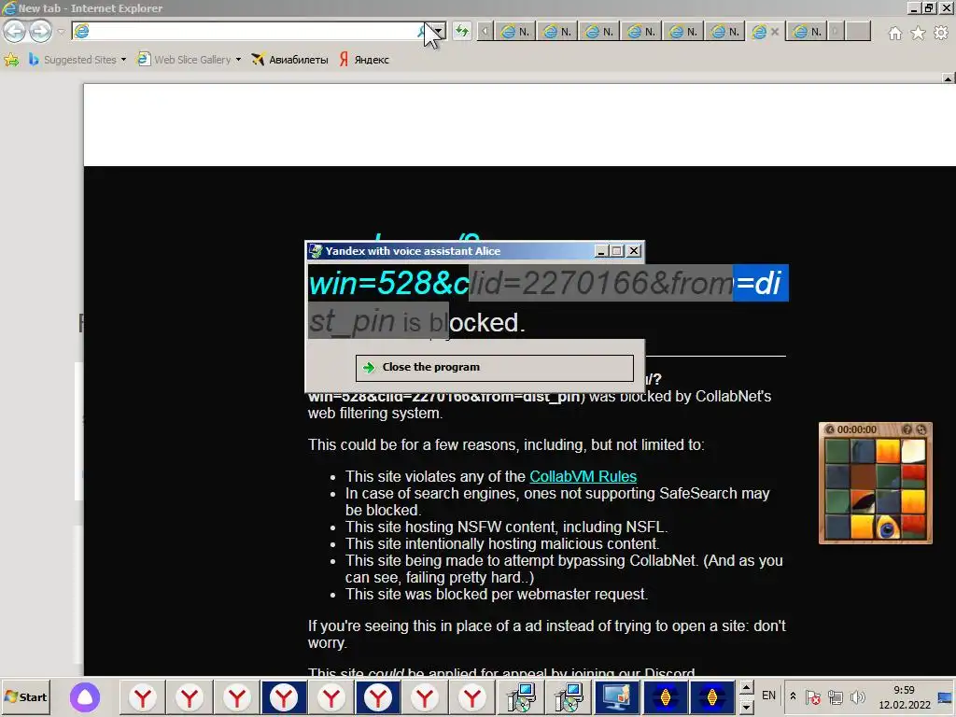956x717 pixels.
Task: Open Action Center flag tray icon
Action: click(813, 696)
